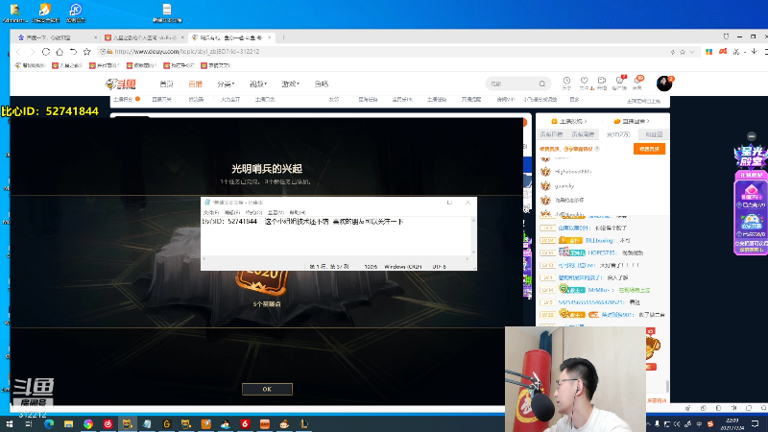
Task: Open the Notepad 格式 (O) menu
Action: (253, 212)
